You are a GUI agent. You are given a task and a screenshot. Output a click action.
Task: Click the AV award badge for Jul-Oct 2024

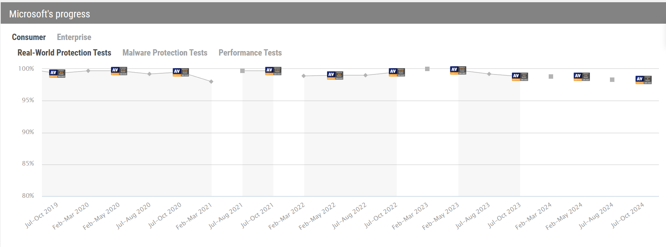(643, 80)
